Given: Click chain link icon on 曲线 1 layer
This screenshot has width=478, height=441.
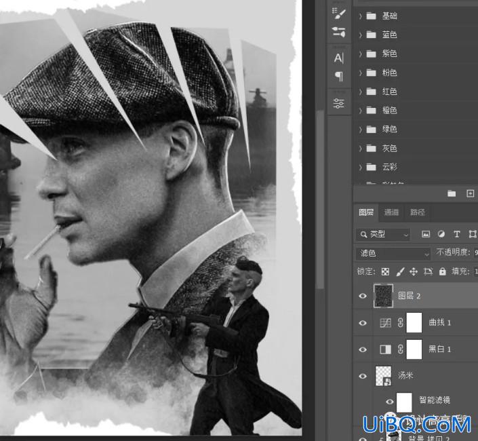Looking at the screenshot, I should click(401, 323).
